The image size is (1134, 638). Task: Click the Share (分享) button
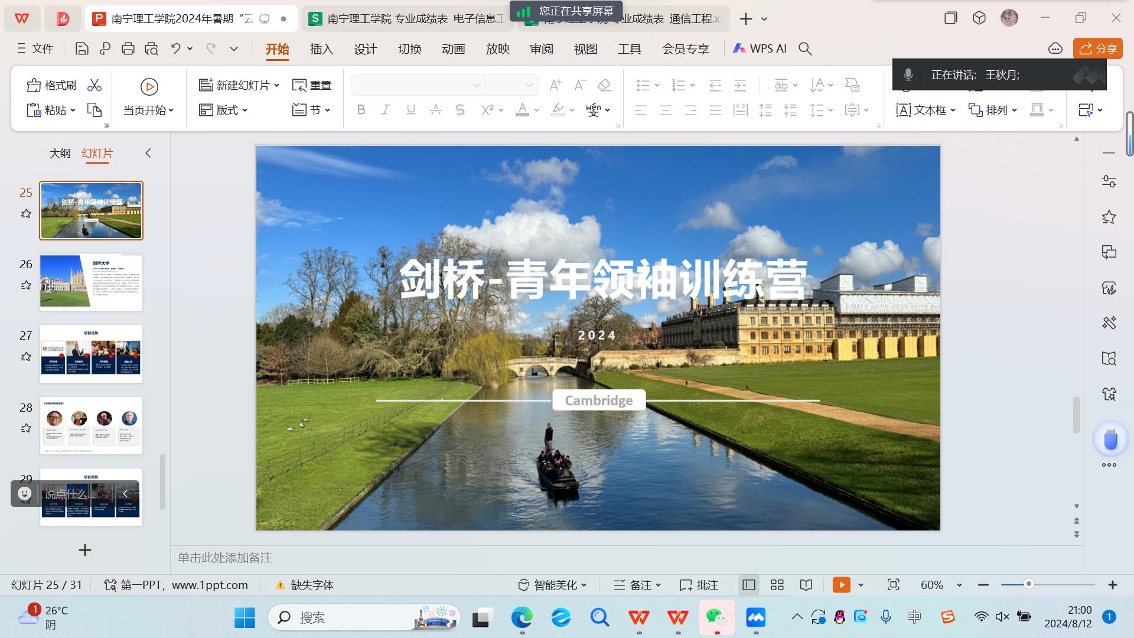pos(1098,49)
